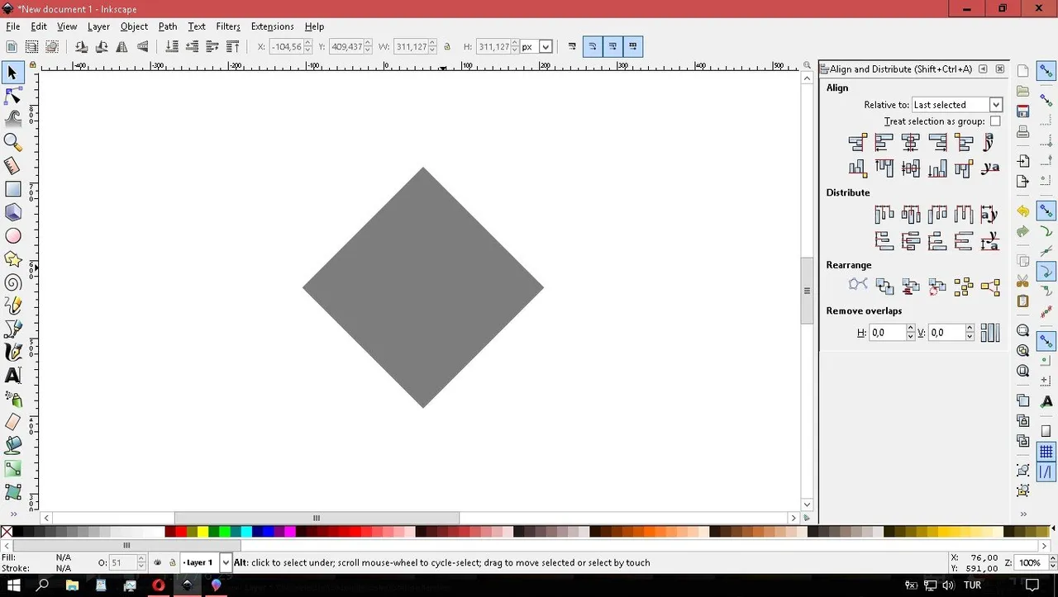Toggle move gradients with objects button
The image size is (1058, 597).
coord(612,47)
